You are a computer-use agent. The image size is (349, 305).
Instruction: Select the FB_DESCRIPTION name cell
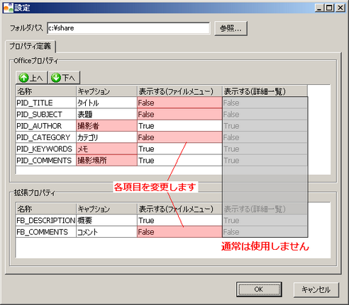tap(46, 220)
